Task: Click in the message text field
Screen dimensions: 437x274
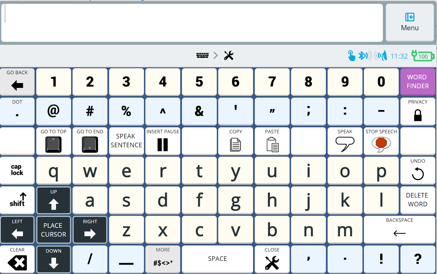Action: click(x=192, y=23)
